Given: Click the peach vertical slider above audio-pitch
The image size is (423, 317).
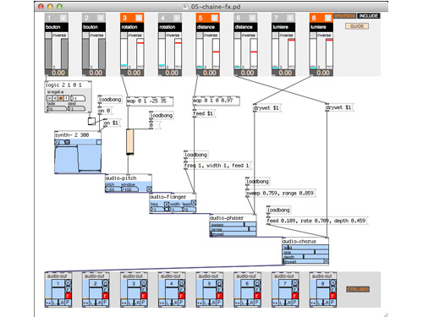Looking at the screenshot, I should click(x=129, y=142).
